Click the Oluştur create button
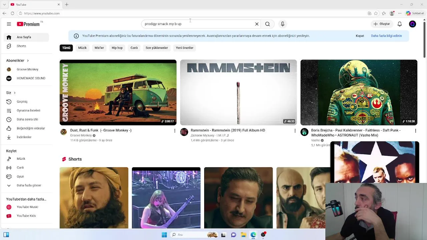Image resolution: width=427 pixels, height=240 pixels. [x=382, y=24]
